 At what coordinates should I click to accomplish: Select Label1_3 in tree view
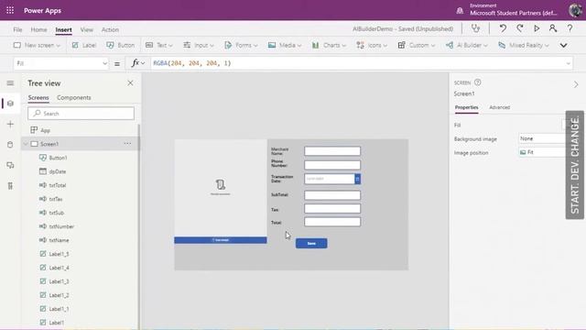point(59,281)
